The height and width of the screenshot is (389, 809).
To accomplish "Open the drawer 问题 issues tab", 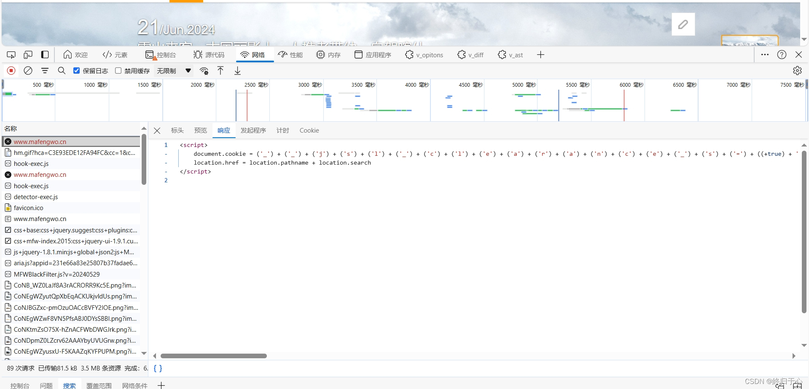I will click(46, 386).
